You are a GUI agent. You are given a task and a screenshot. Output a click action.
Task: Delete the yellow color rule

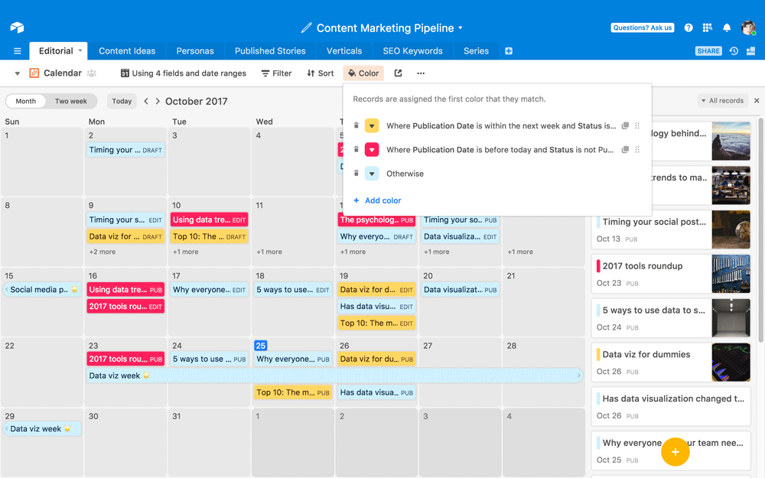point(356,125)
